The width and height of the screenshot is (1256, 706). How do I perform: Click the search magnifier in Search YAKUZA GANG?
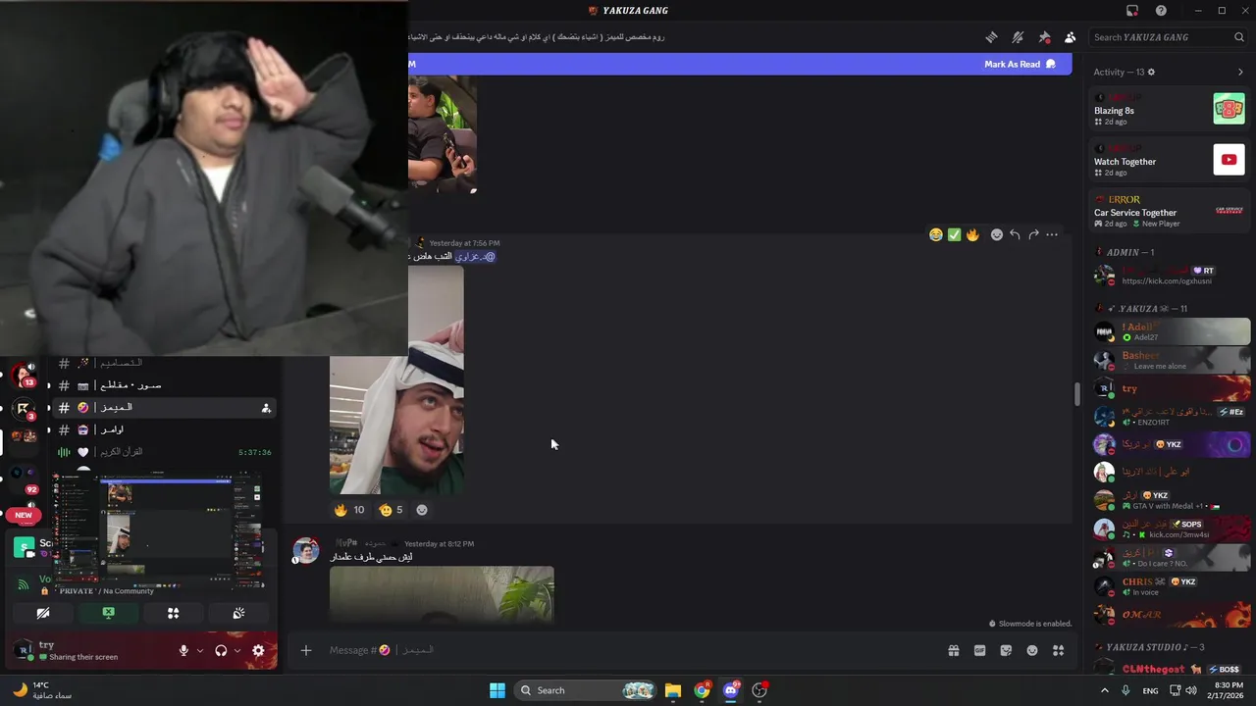pyautogui.click(x=1239, y=37)
